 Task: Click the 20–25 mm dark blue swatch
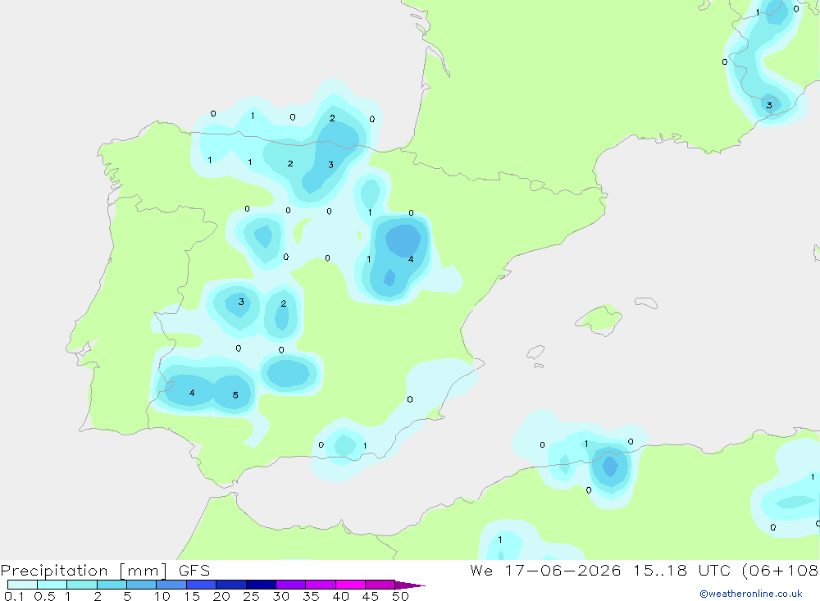point(231,585)
